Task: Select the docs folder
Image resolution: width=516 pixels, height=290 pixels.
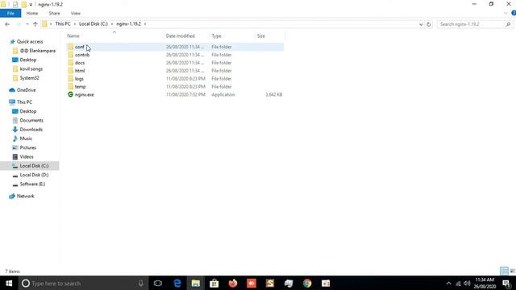Action: click(80, 63)
